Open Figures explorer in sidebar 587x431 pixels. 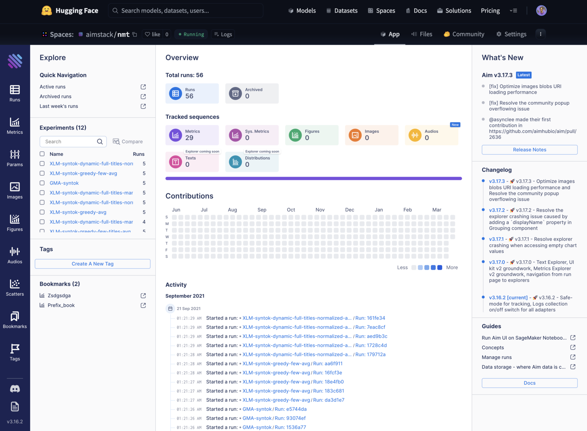click(x=15, y=223)
